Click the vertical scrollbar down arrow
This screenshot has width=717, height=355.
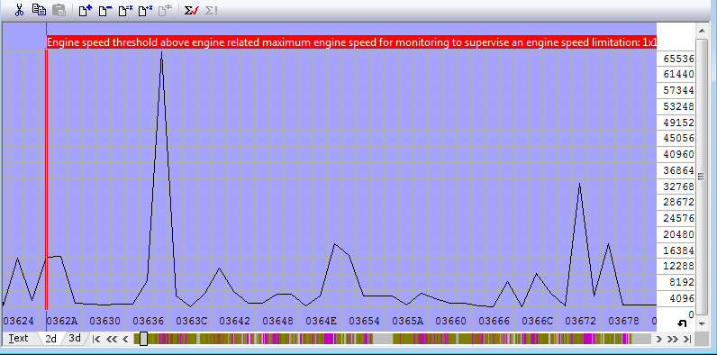[701, 323]
